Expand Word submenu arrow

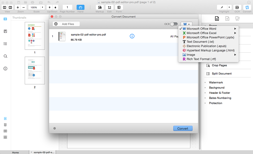235,29
